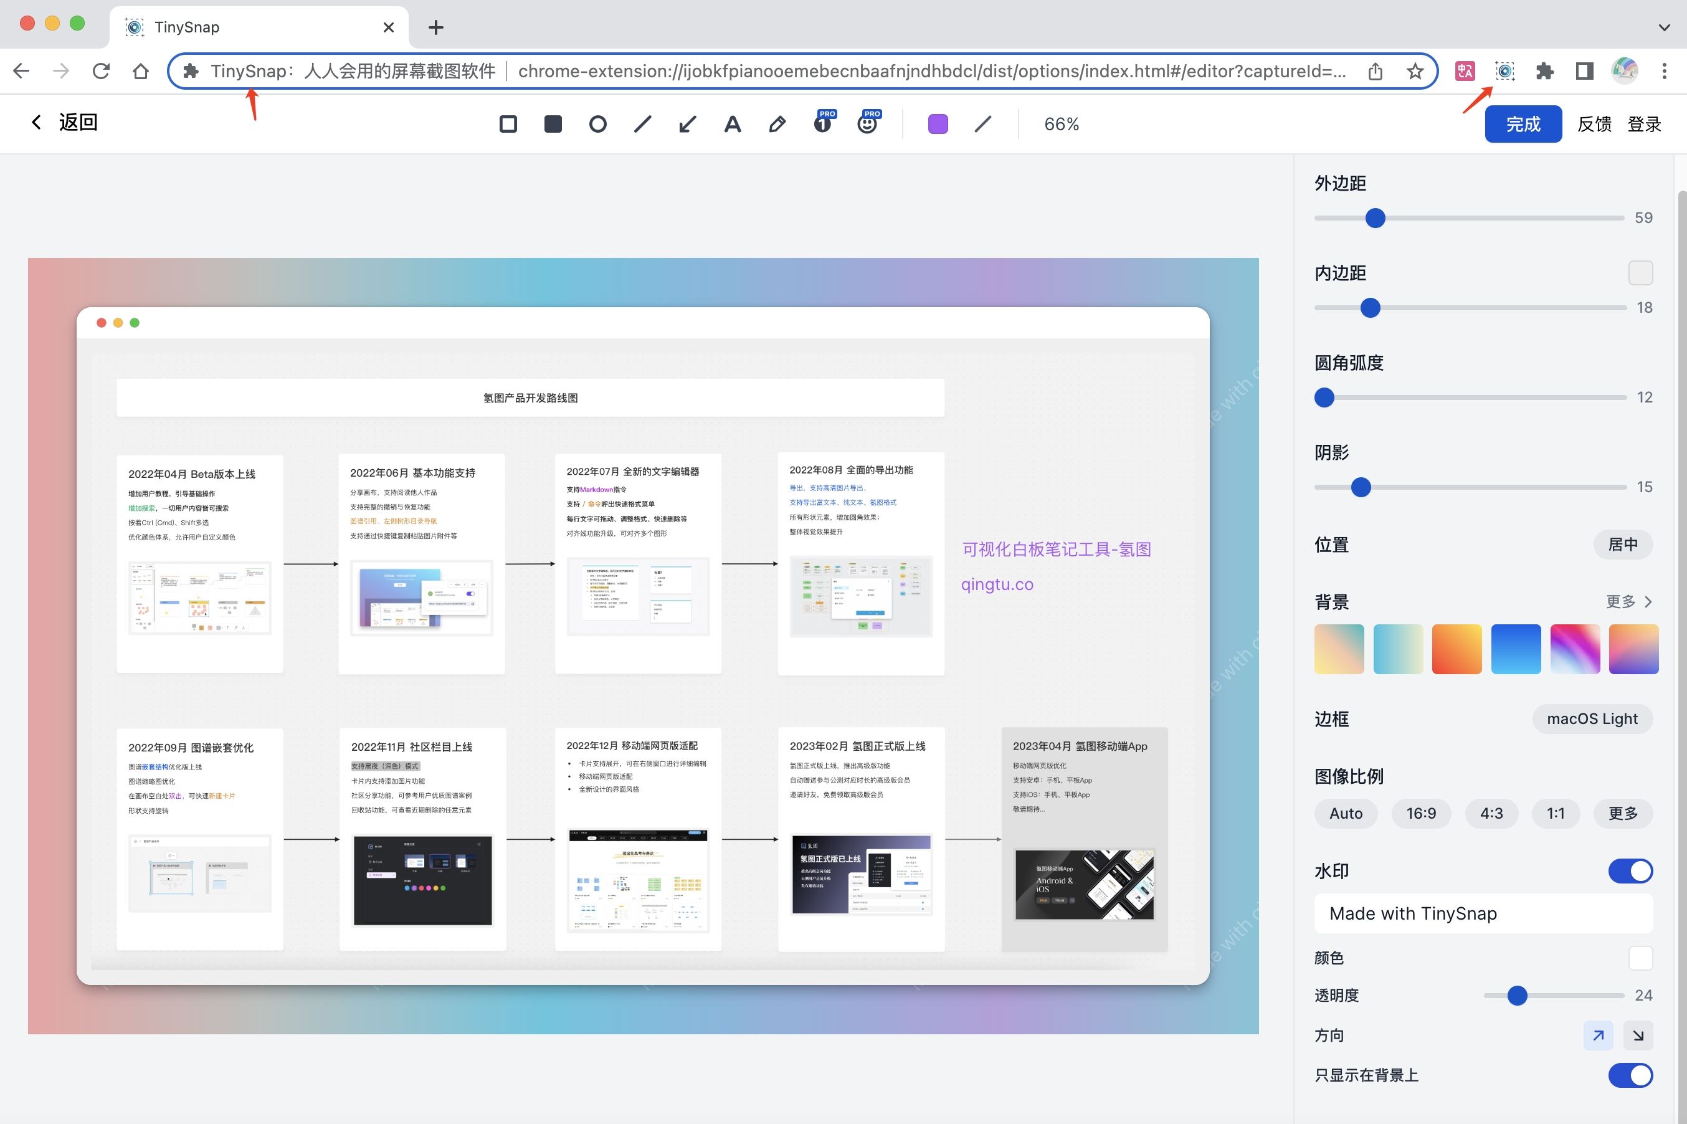The height and width of the screenshot is (1124, 1687).
Task: Select the arrow drawing tool
Action: click(x=687, y=124)
